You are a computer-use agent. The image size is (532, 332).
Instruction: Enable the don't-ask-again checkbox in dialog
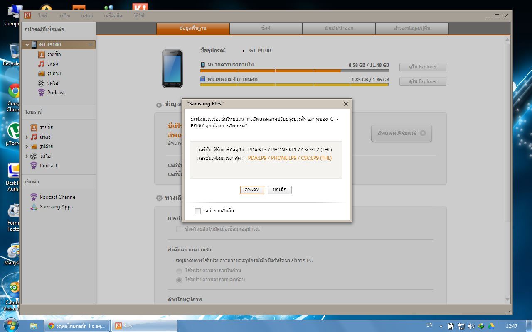pyautogui.click(x=198, y=211)
